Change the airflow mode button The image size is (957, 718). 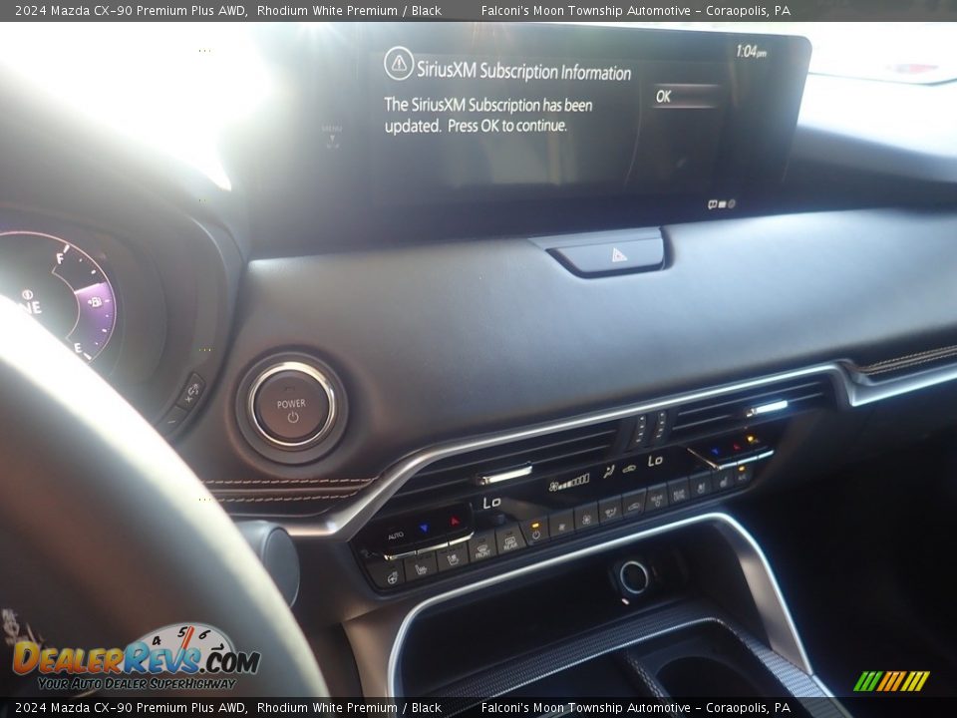coord(610,510)
